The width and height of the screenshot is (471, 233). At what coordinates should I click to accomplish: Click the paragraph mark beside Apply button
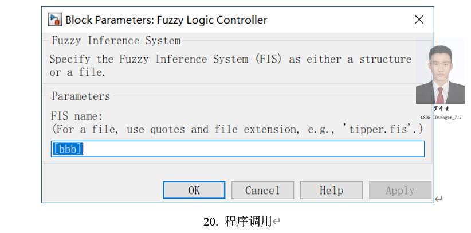coord(438,199)
